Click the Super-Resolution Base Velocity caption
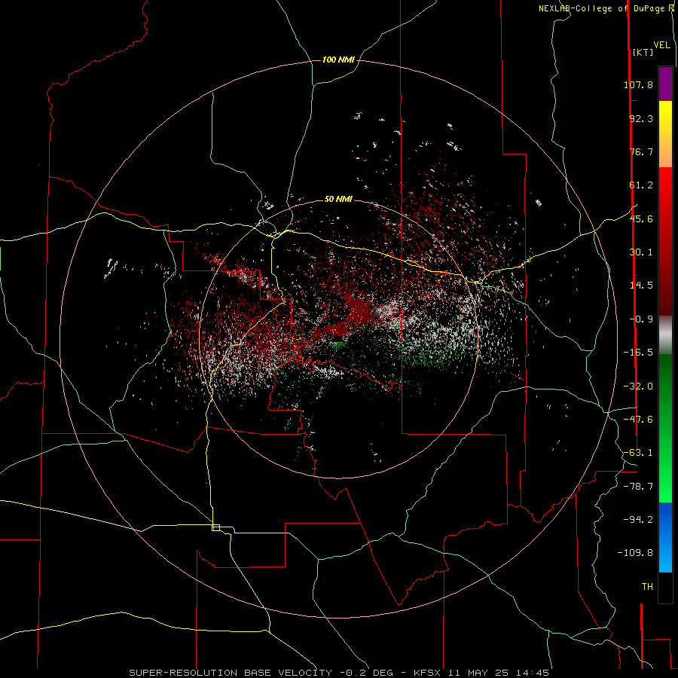678x678 pixels. coord(339,673)
